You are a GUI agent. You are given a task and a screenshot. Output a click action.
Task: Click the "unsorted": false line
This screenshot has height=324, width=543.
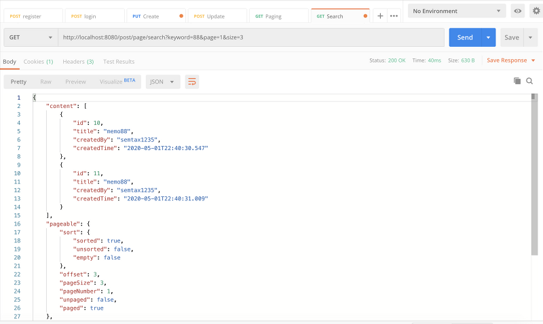[x=103, y=249]
